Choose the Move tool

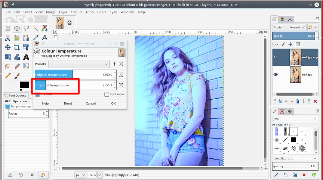point(7,47)
